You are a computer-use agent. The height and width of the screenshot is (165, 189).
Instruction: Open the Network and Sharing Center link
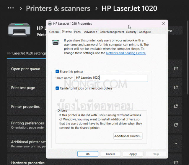(126, 53)
